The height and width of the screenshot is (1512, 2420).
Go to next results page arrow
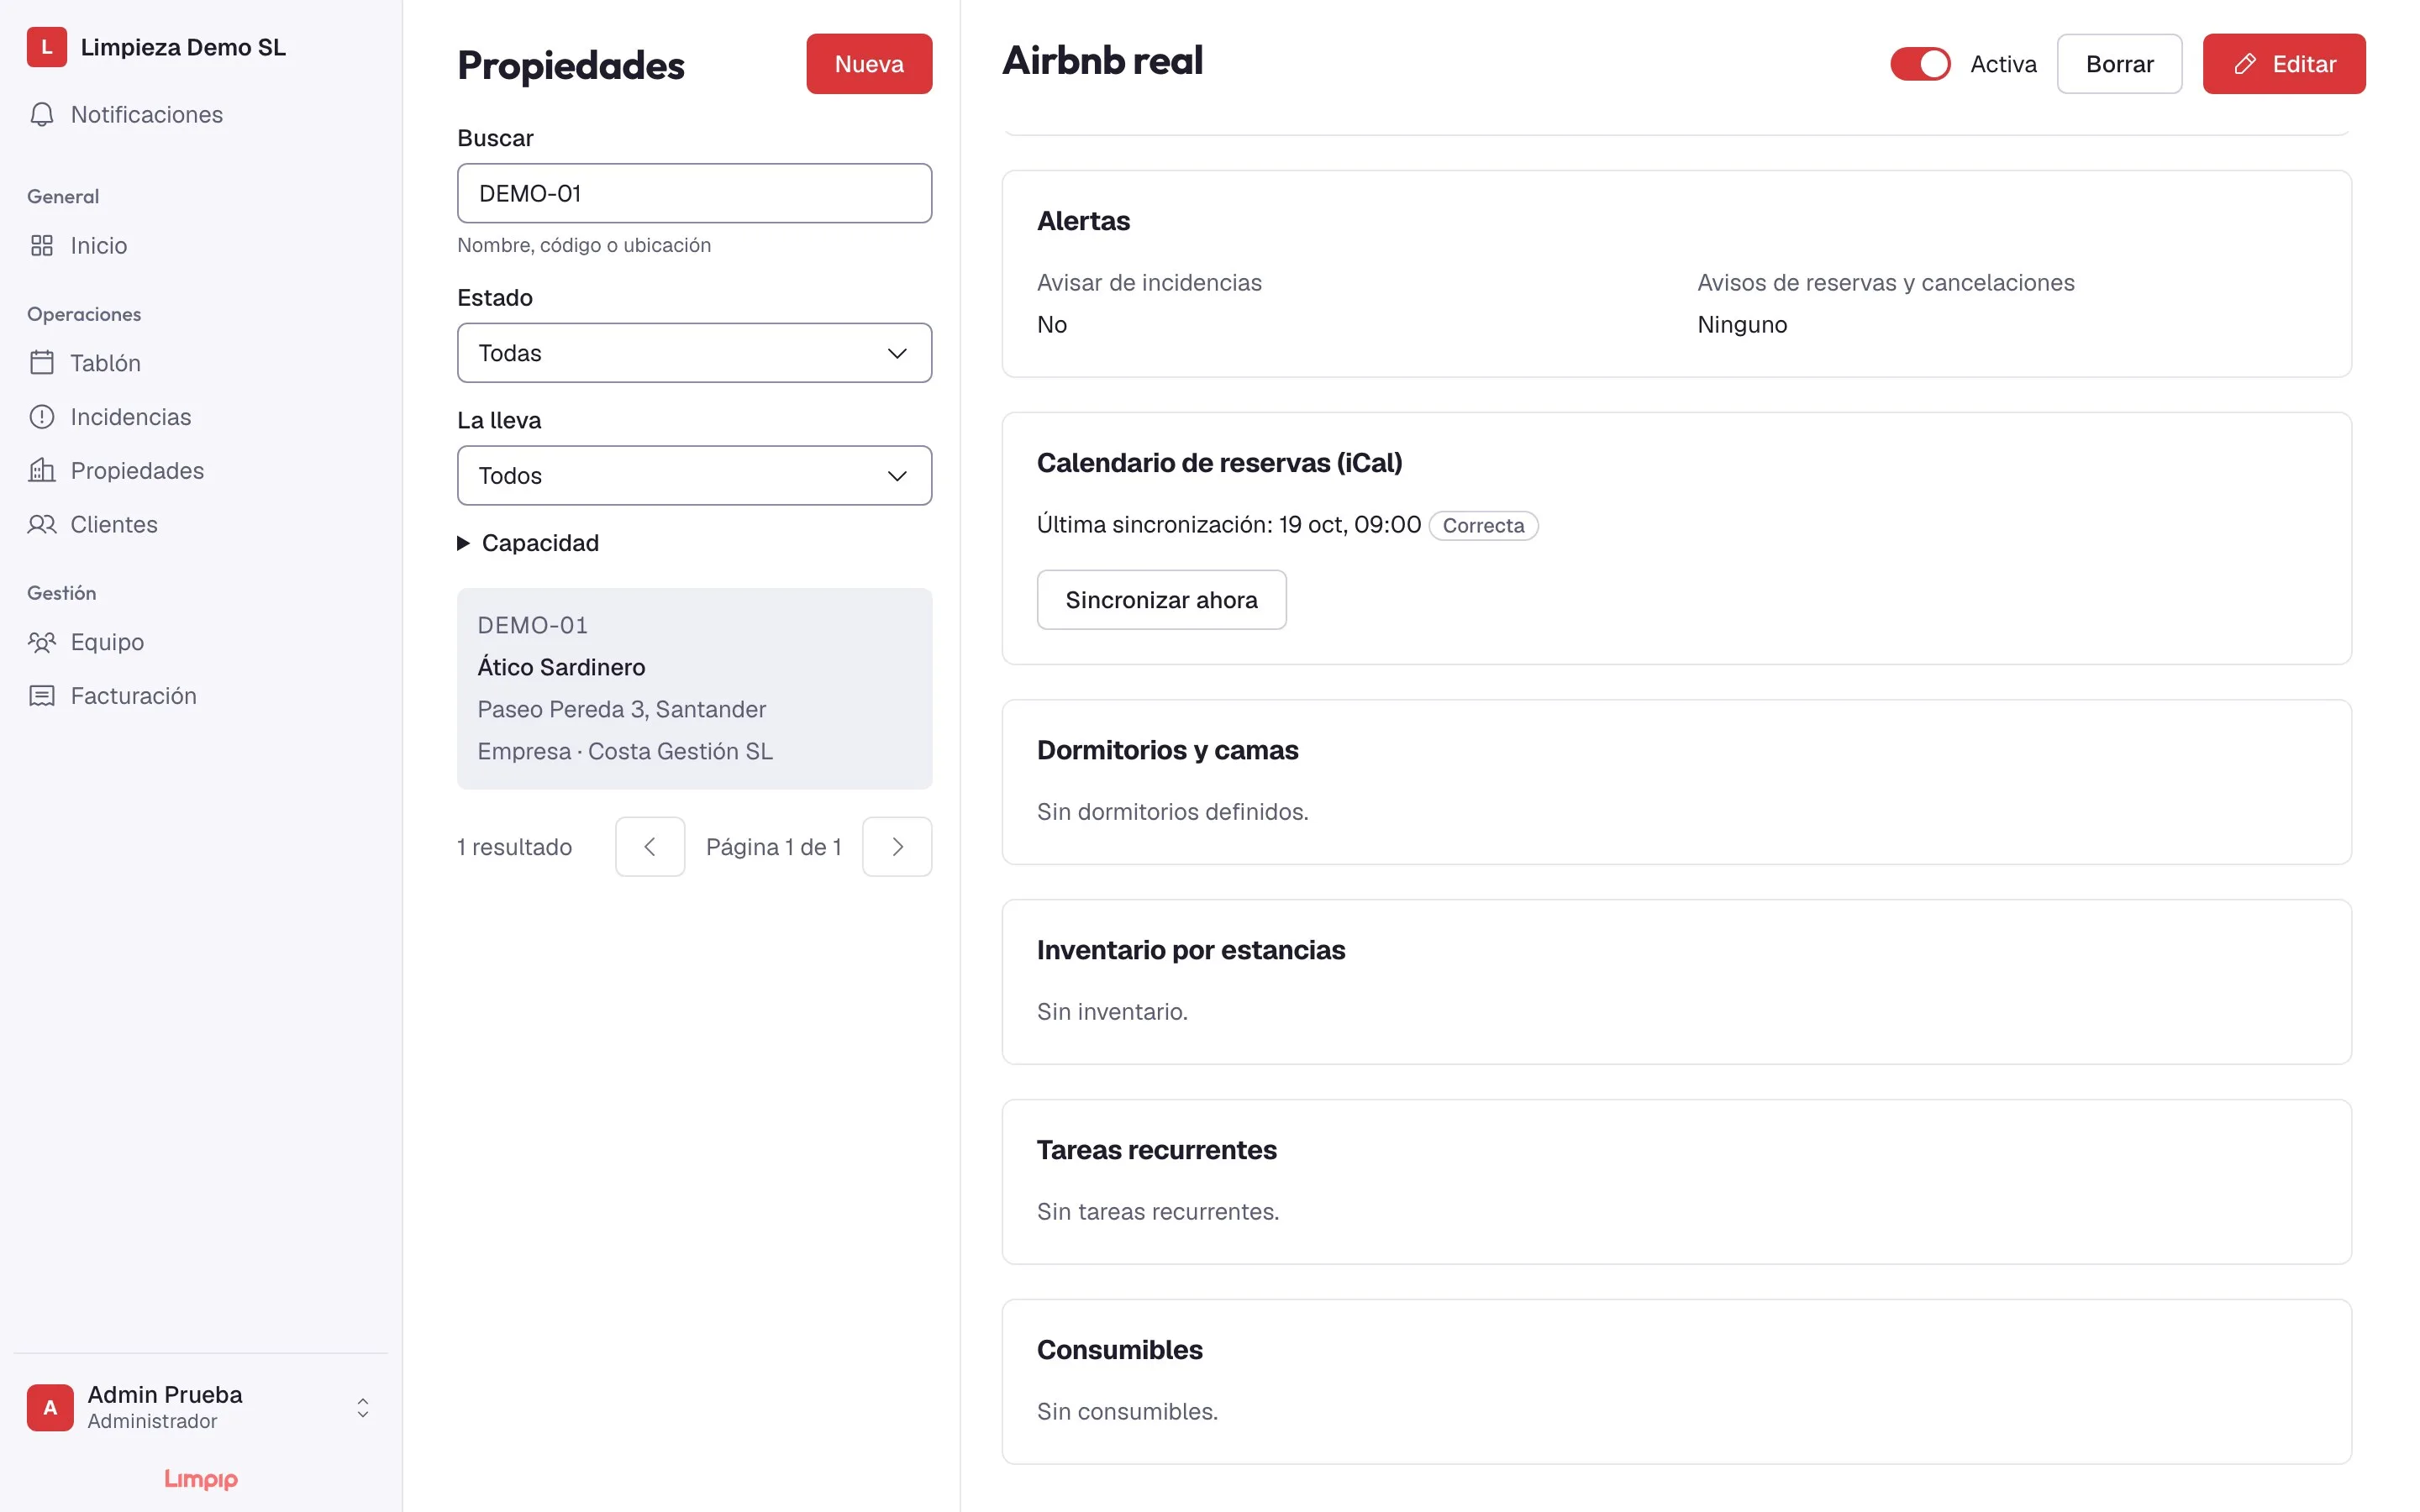(x=897, y=847)
